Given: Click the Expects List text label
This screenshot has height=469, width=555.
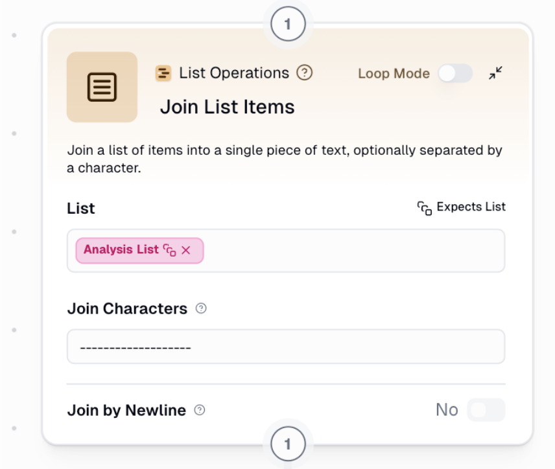Looking at the screenshot, I should click(471, 207).
